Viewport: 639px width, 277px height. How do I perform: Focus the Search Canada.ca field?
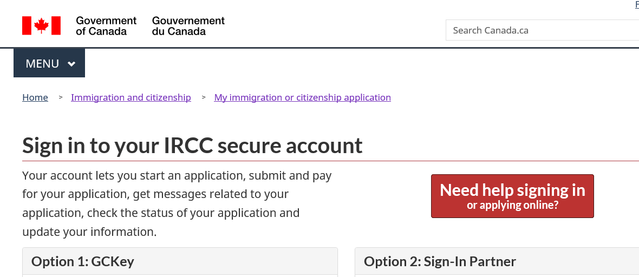click(542, 30)
